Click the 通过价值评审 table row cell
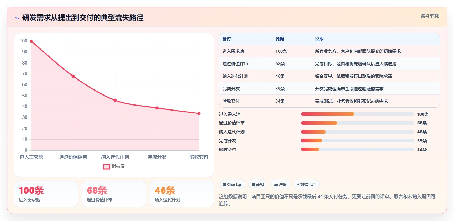 (235, 64)
